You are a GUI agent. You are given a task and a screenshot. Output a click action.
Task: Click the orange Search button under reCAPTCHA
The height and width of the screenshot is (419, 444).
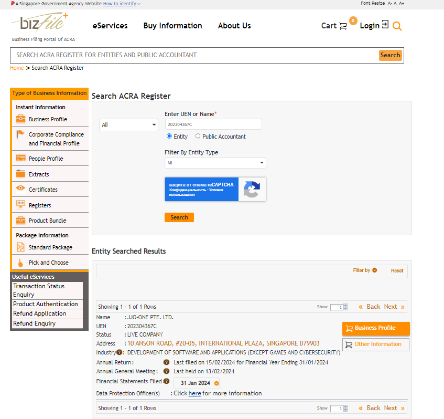(179, 217)
